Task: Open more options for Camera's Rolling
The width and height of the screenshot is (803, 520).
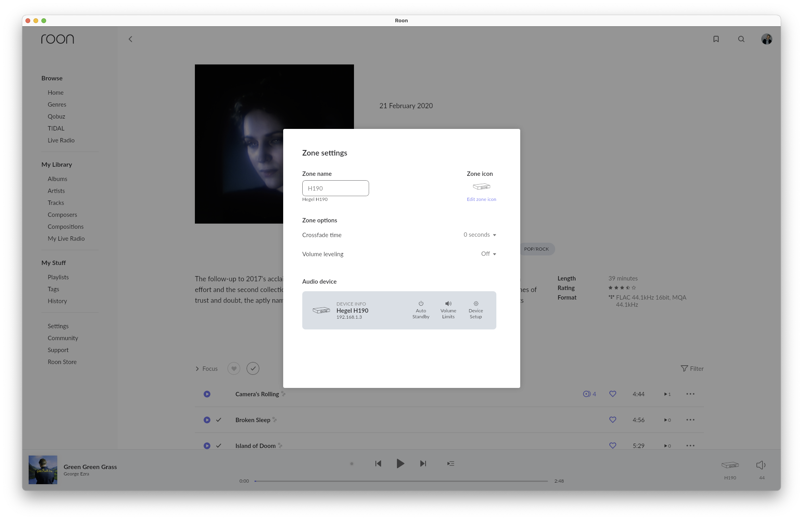Action: (690, 394)
